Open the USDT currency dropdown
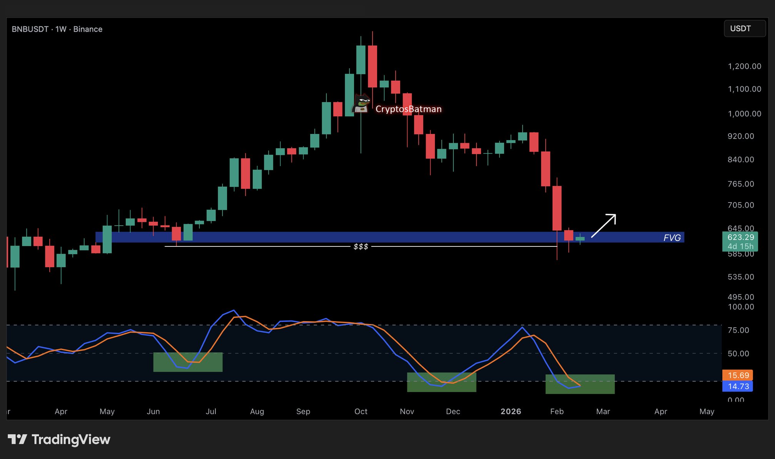The height and width of the screenshot is (459, 775). click(744, 29)
